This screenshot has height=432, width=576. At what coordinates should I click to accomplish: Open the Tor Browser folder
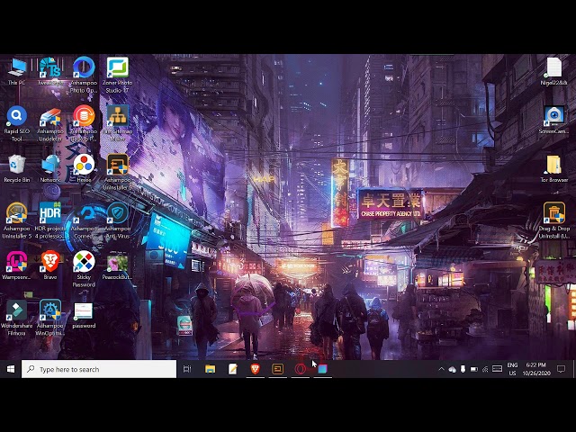[553, 166]
